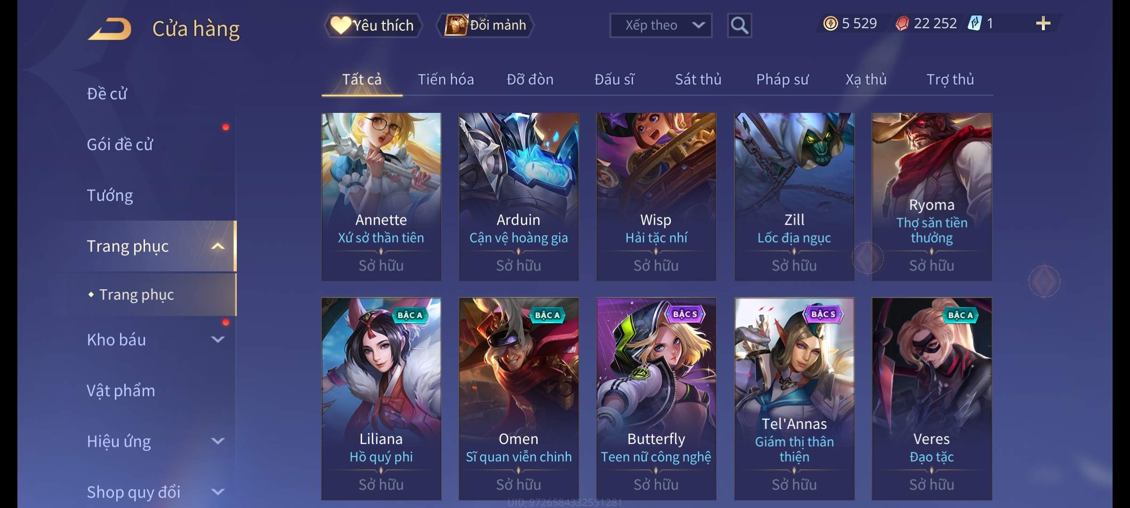Tap the gold coin balance icon
This screenshot has height=508, width=1130.
[x=831, y=24]
